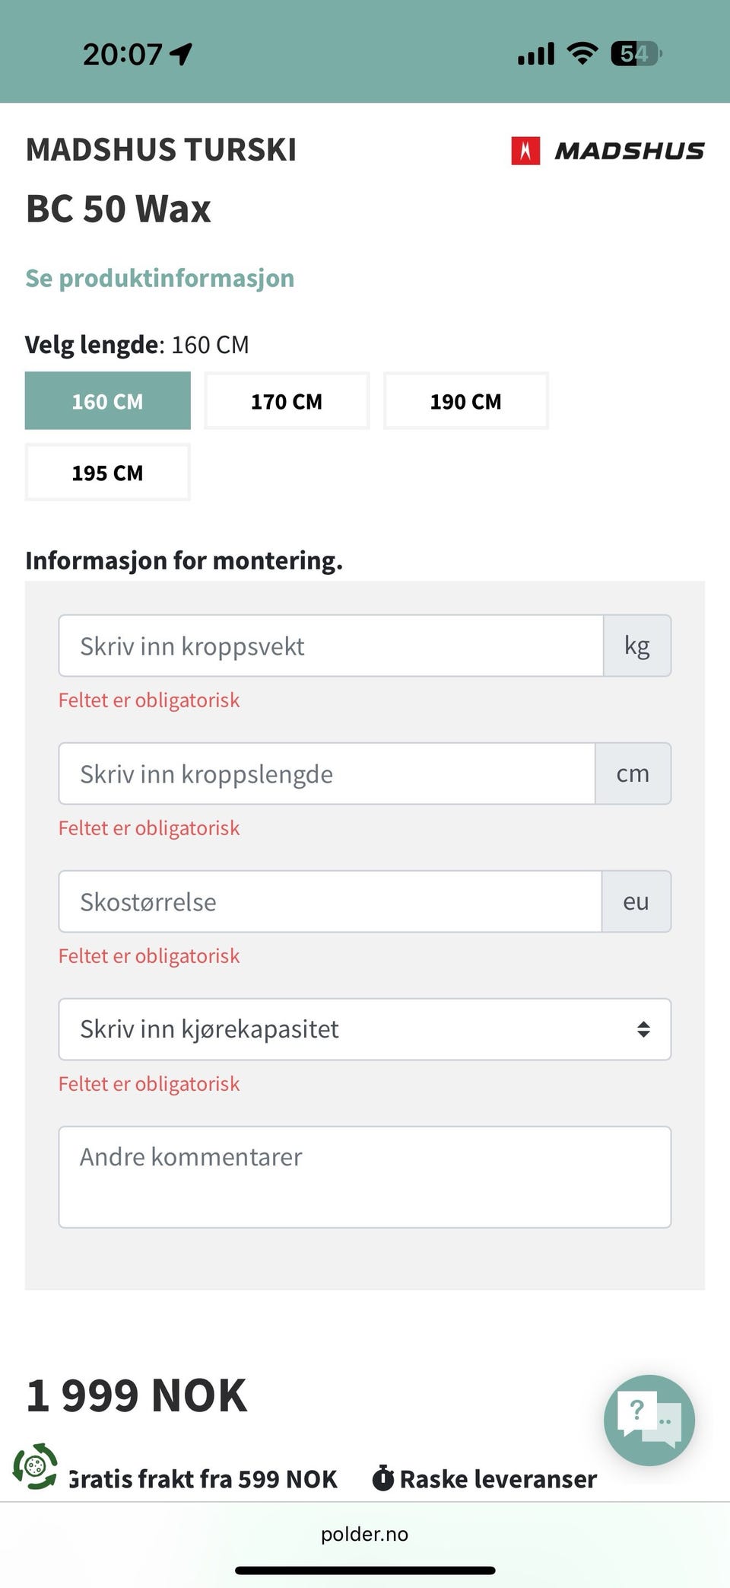Image resolution: width=730 pixels, height=1588 pixels.
Task: Open Se produktinformasjon link
Action: pyautogui.click(x=160, y=278)
